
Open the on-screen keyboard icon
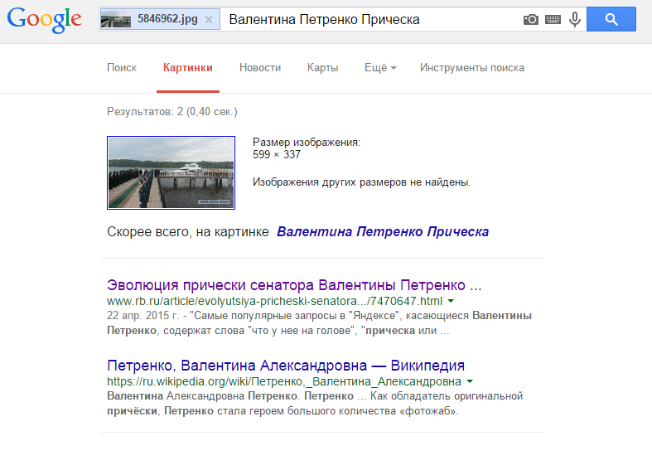coord(553,19)
